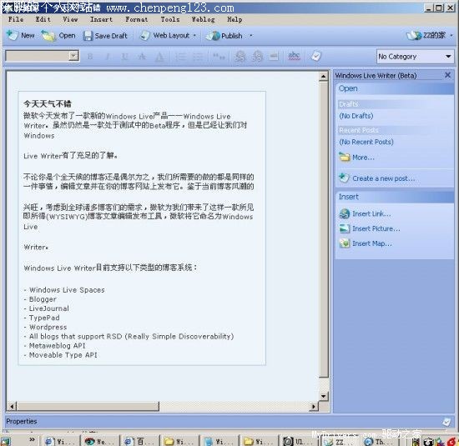
Task: Click the Create a new post icon
Action: coord(344,178)
